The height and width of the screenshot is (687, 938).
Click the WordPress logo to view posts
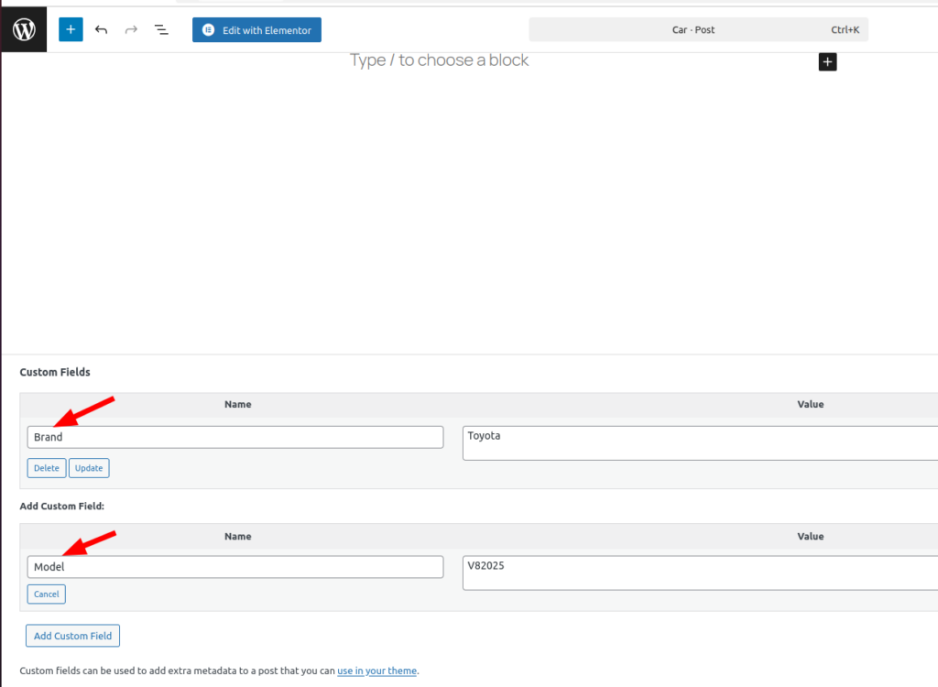click(x=24, y=29)
